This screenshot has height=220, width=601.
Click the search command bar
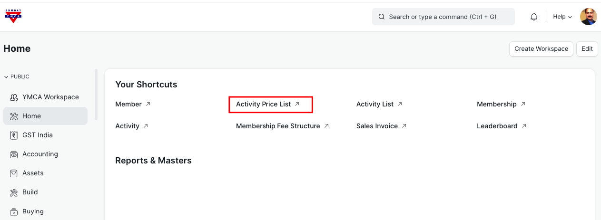(443, 17)
